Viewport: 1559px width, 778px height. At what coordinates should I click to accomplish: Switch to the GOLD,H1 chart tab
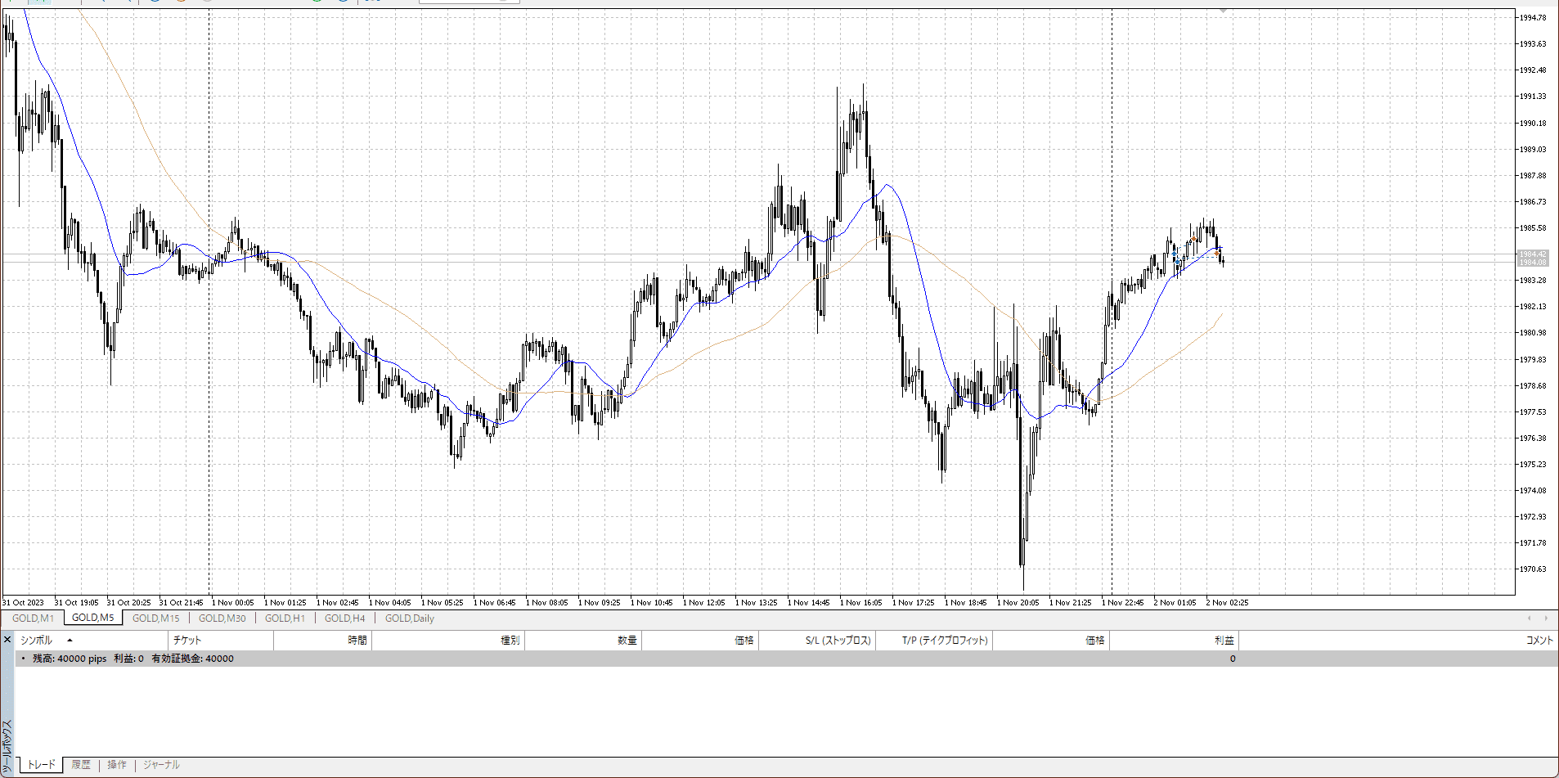[285, 618]
